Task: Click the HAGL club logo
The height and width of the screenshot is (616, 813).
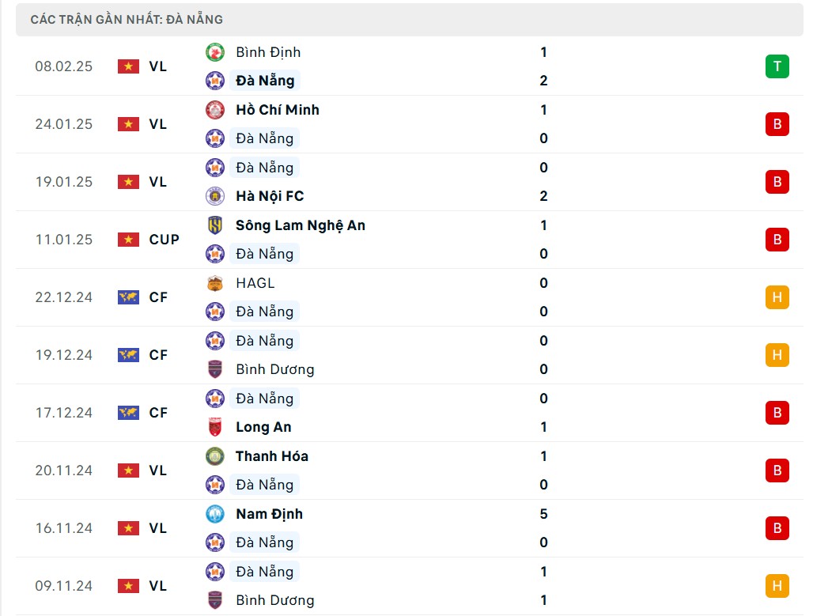Action: pyautogui.click(x=214, y=282)
